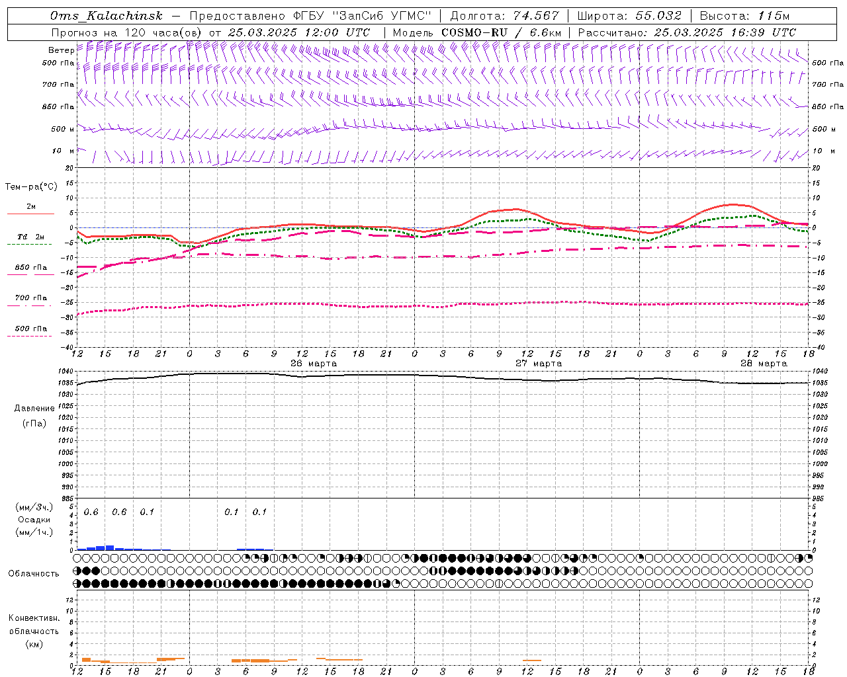Viewport: 847px width, 677px height.
Task: Click the longitude value 74.567
Action: [x=535, y=16]
